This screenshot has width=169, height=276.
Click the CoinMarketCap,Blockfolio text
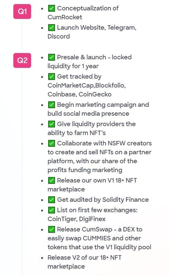[x=86, y=86]
